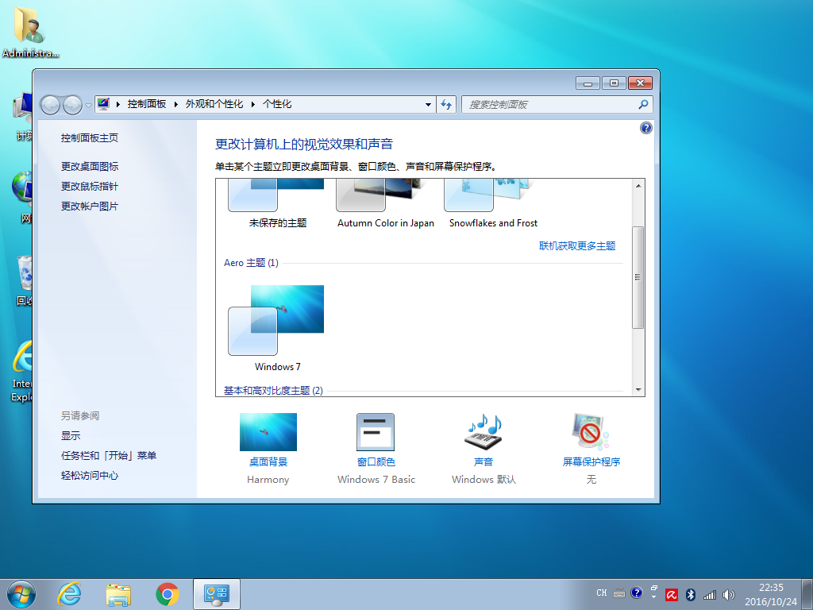Click the on-screen keyboard tray icon
This screenshot has height=610, width=813.
click(x=619, y=593)
